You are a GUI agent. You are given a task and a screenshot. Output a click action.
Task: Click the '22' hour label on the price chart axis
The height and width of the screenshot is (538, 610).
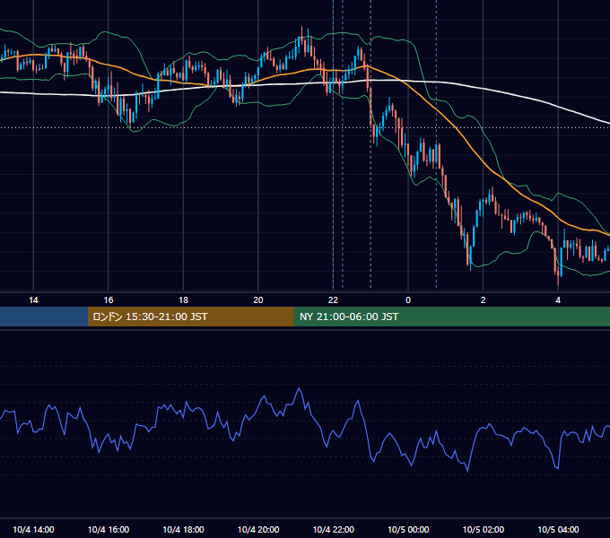333,300
